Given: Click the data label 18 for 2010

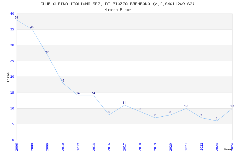Looking at the screenshot, I should tap(62, 81).
